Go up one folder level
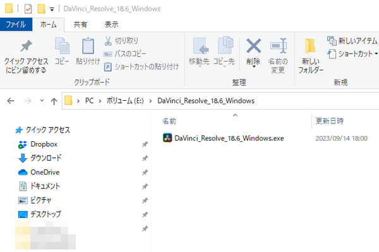 (x=54, y=101)
